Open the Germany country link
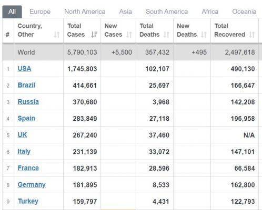This screenshot has height=210, width=262. [x=32, y=185]
